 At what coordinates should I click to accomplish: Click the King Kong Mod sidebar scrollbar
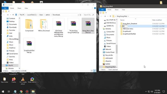click(117, 49)
